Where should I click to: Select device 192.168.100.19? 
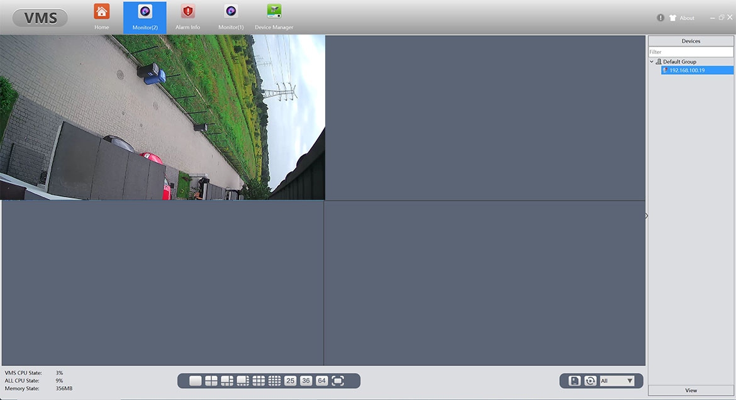pos(697,70)
